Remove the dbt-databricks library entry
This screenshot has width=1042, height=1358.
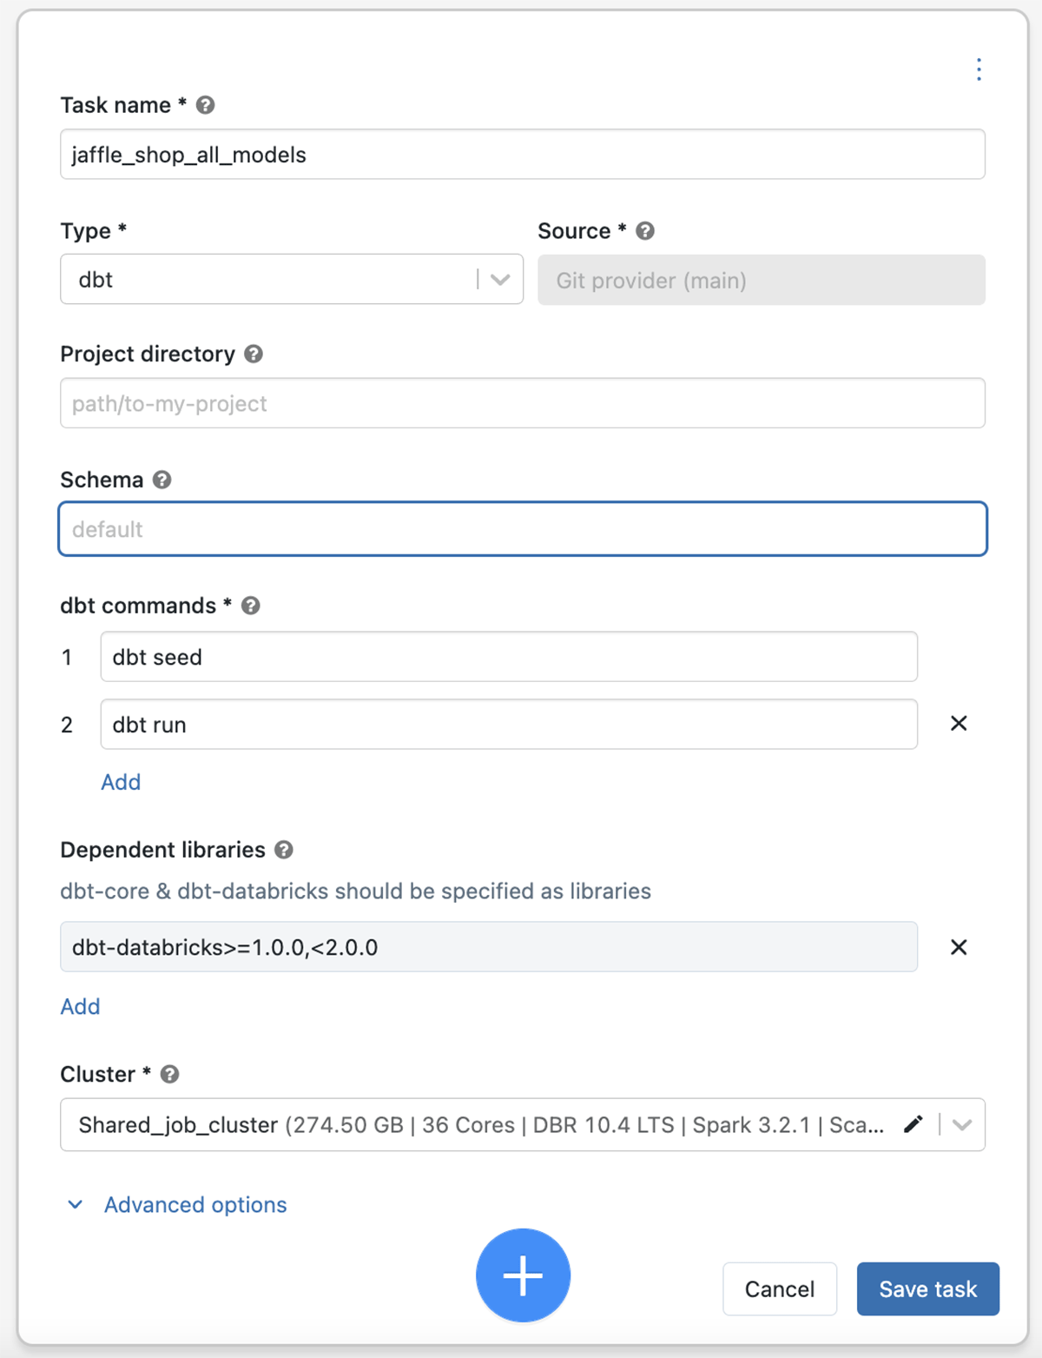coord(959,947)
